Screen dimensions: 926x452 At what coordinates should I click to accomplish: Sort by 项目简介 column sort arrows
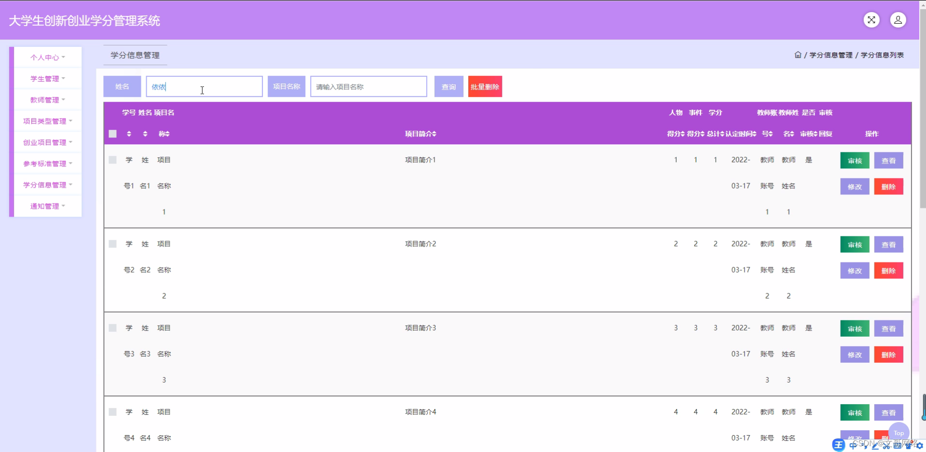434,134
